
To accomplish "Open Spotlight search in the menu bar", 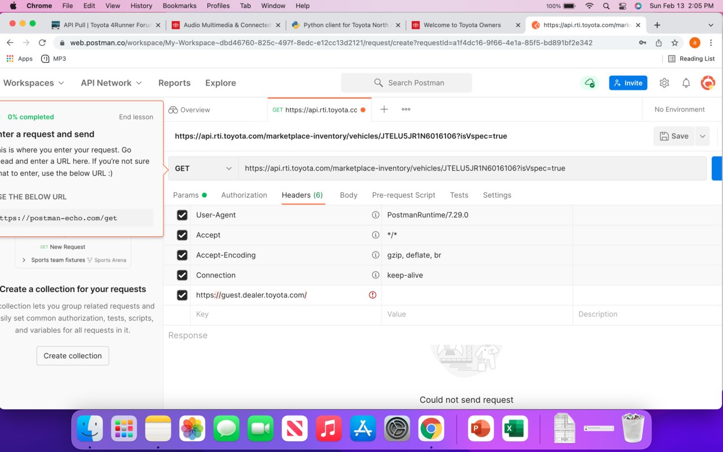I will [x=606, y=6].
